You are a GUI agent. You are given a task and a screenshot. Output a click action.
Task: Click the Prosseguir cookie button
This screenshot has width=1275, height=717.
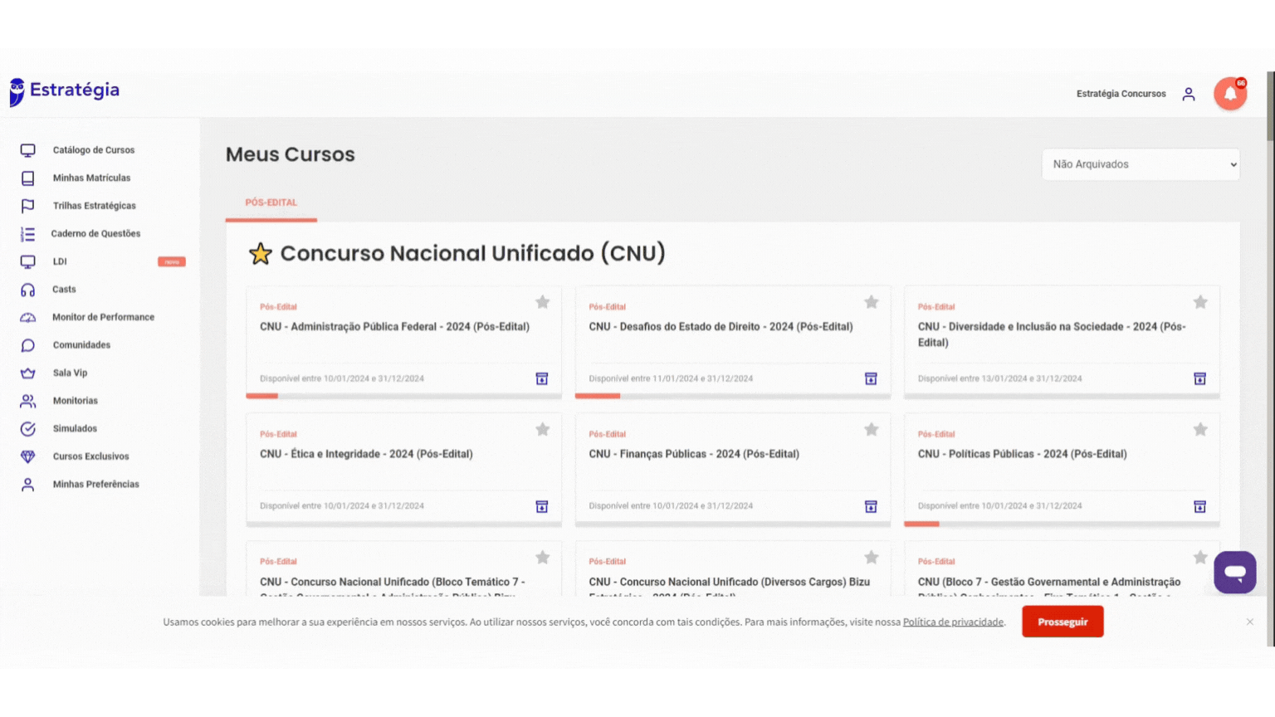[x=1062, y=622]
